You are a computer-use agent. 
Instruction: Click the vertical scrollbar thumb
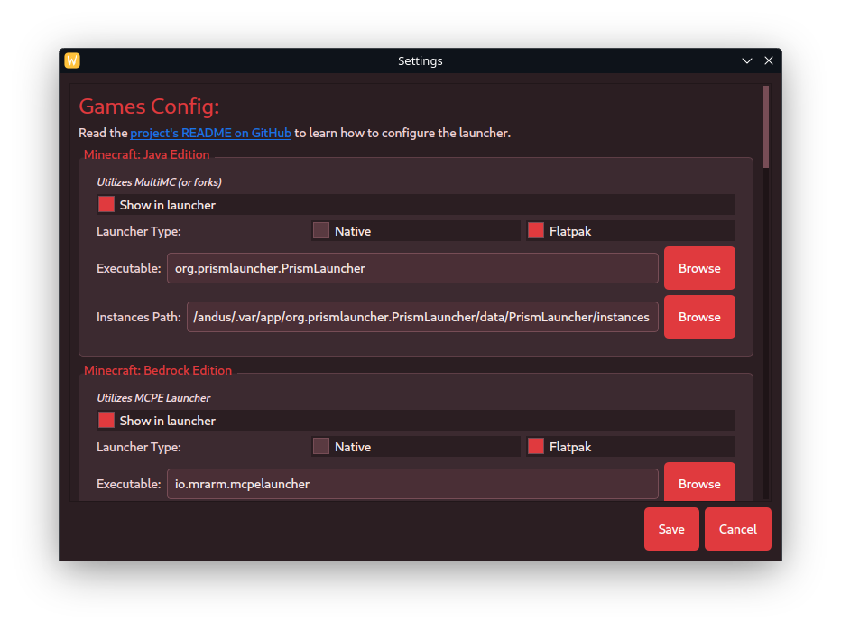pyautogui.click(x=766, y=126)
